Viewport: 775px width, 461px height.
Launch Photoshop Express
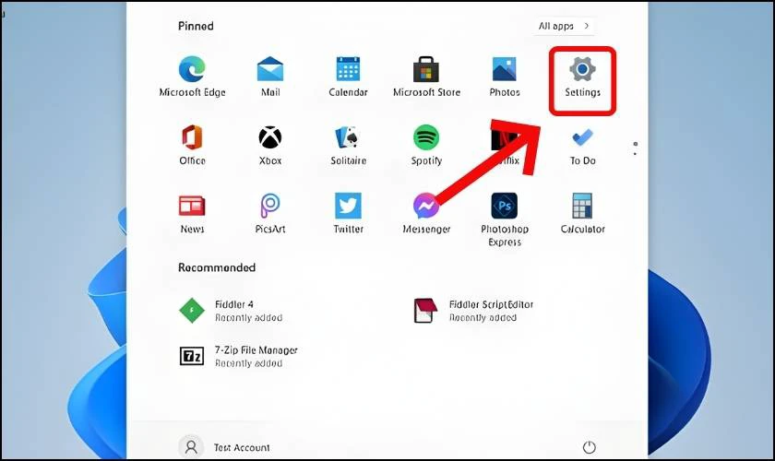(x=504, y=219)
